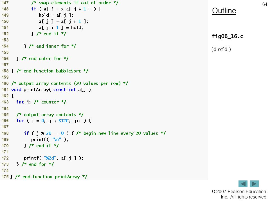The height and width of the screenshot is (203, 270).
Task: Select the 'end function bubbleSort' comment
Action: [52, 71]
